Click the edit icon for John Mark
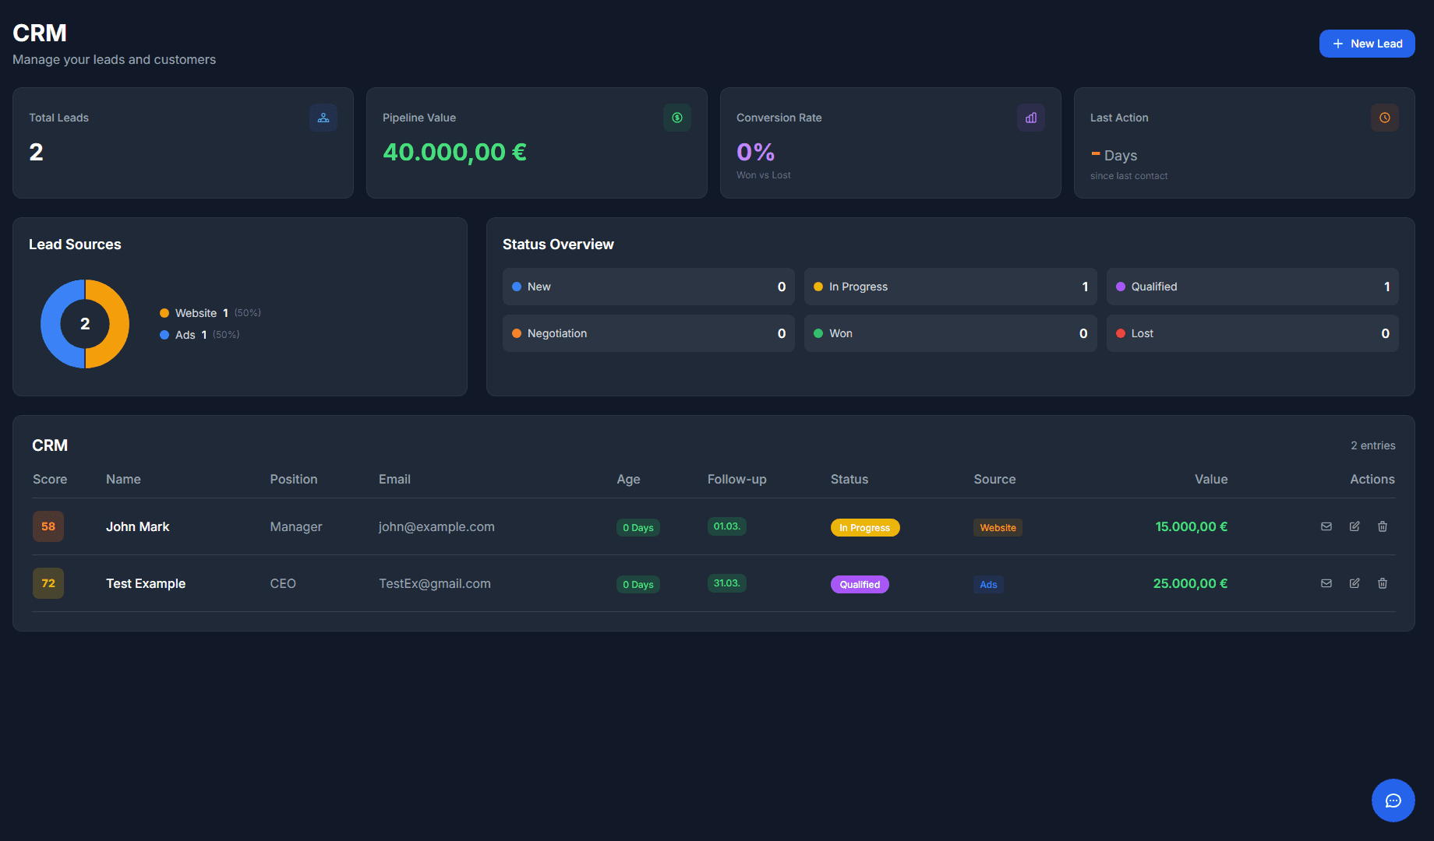 1355,526
